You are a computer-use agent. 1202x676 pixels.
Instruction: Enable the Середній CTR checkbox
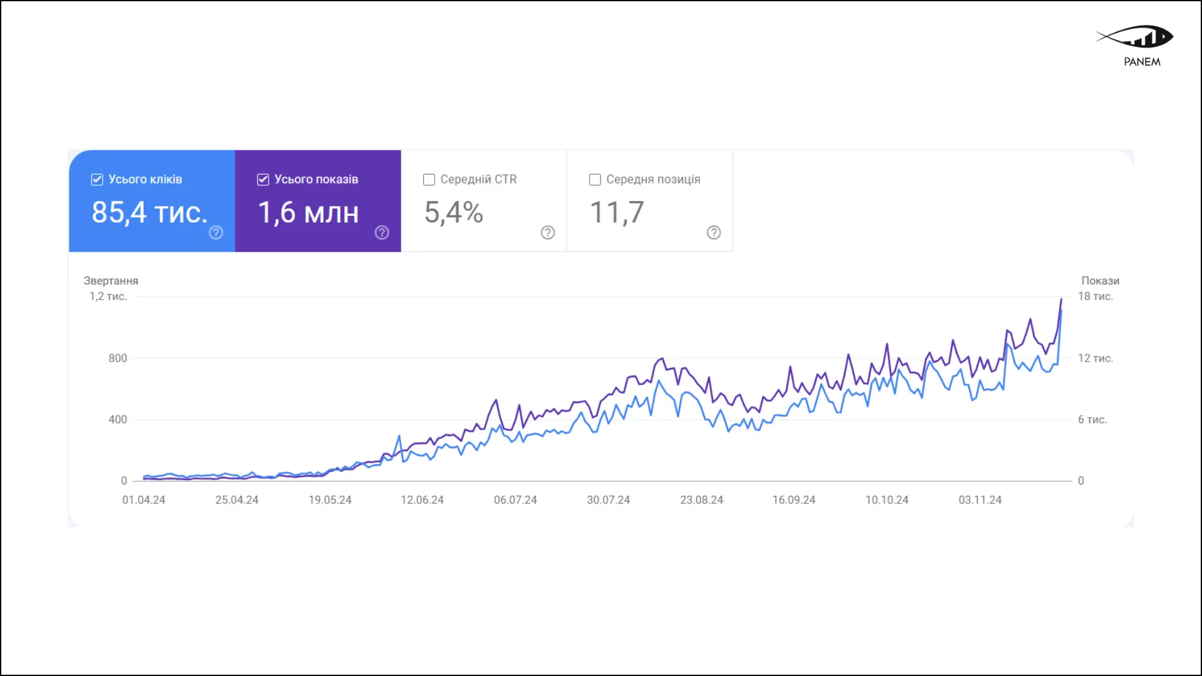[429, 179]
